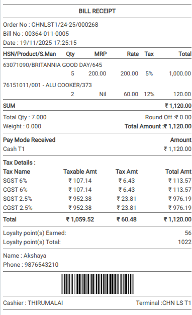The width and height of the screenshot is (192, 315).
Task: Click the loyalty points total 1022
Action: [x=184, y=242]
